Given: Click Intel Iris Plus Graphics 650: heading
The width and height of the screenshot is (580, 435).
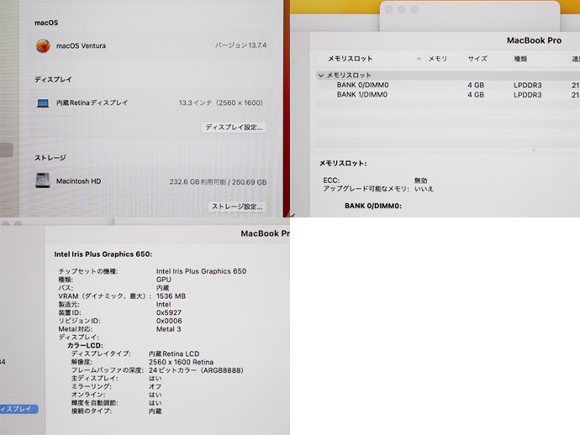Looking at the screenshot, I should [x=103, y=254].
